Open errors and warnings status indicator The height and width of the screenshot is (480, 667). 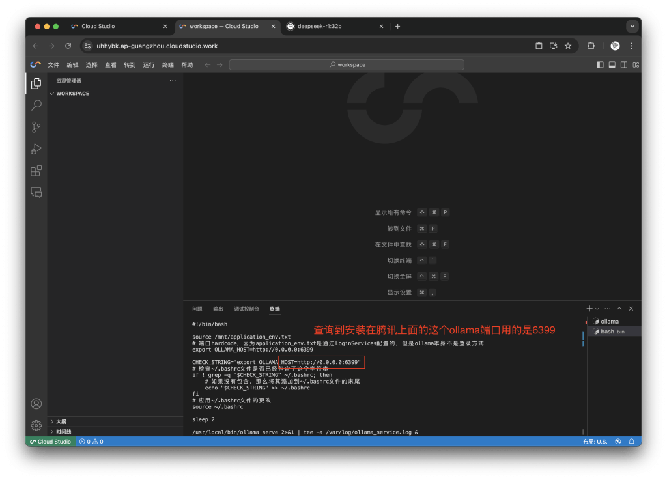click(91, 442)
